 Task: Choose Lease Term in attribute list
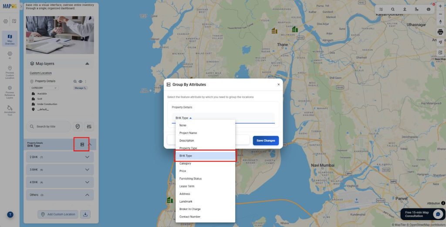[x=206, y=187]
